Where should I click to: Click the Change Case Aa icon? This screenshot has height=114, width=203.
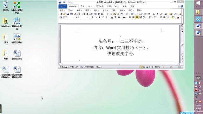124,17
